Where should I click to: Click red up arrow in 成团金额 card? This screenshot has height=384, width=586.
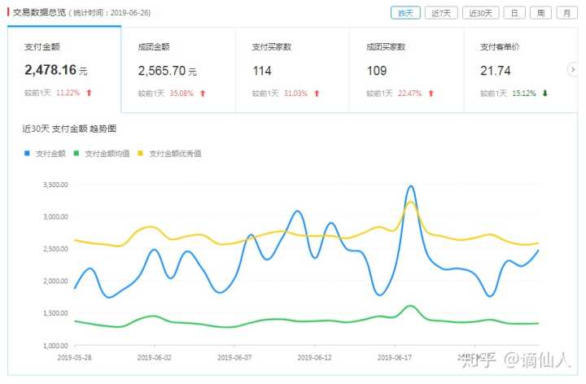tap(203, 93)
